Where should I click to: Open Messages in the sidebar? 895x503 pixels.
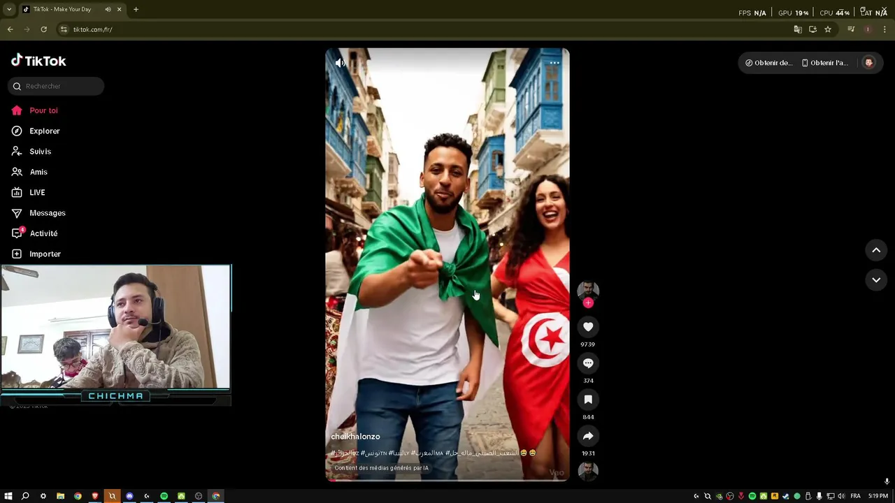(38, 212)
